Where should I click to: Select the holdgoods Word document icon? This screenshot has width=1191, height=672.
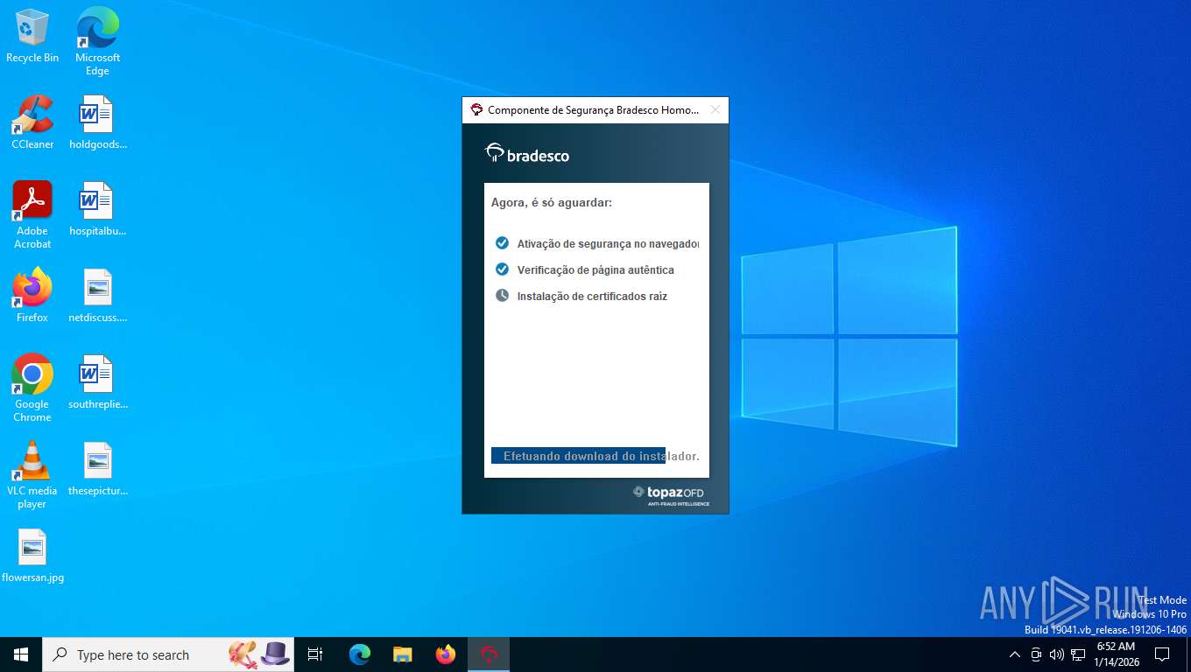point(97,122)
